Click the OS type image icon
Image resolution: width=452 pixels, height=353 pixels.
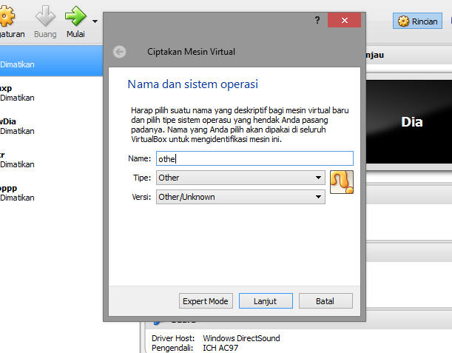(342, 182)
